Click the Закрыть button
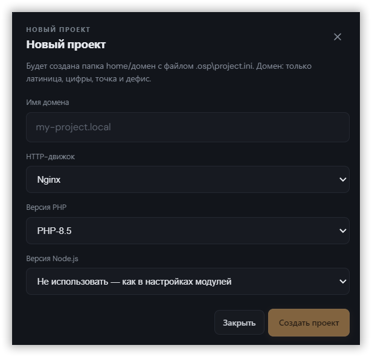The image size is (372, 357). click(239, 323)
